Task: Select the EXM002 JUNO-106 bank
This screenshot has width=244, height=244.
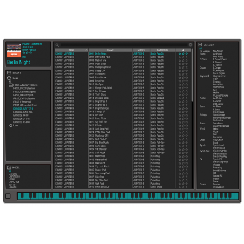Action: coord(23,112)
